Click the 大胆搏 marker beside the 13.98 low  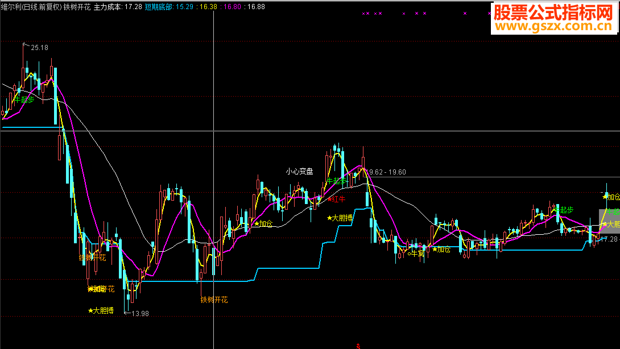click(101, 311)
